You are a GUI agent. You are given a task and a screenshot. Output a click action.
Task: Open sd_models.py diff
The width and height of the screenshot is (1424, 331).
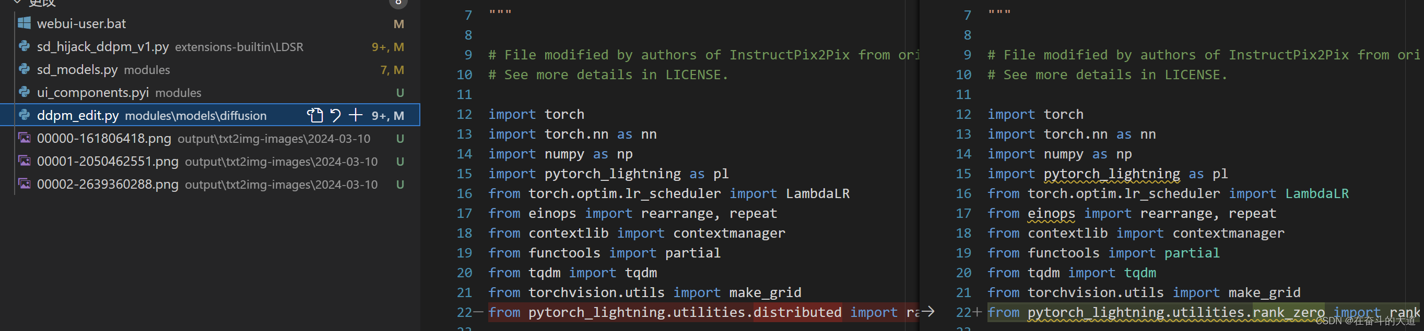tap(77, 70)
